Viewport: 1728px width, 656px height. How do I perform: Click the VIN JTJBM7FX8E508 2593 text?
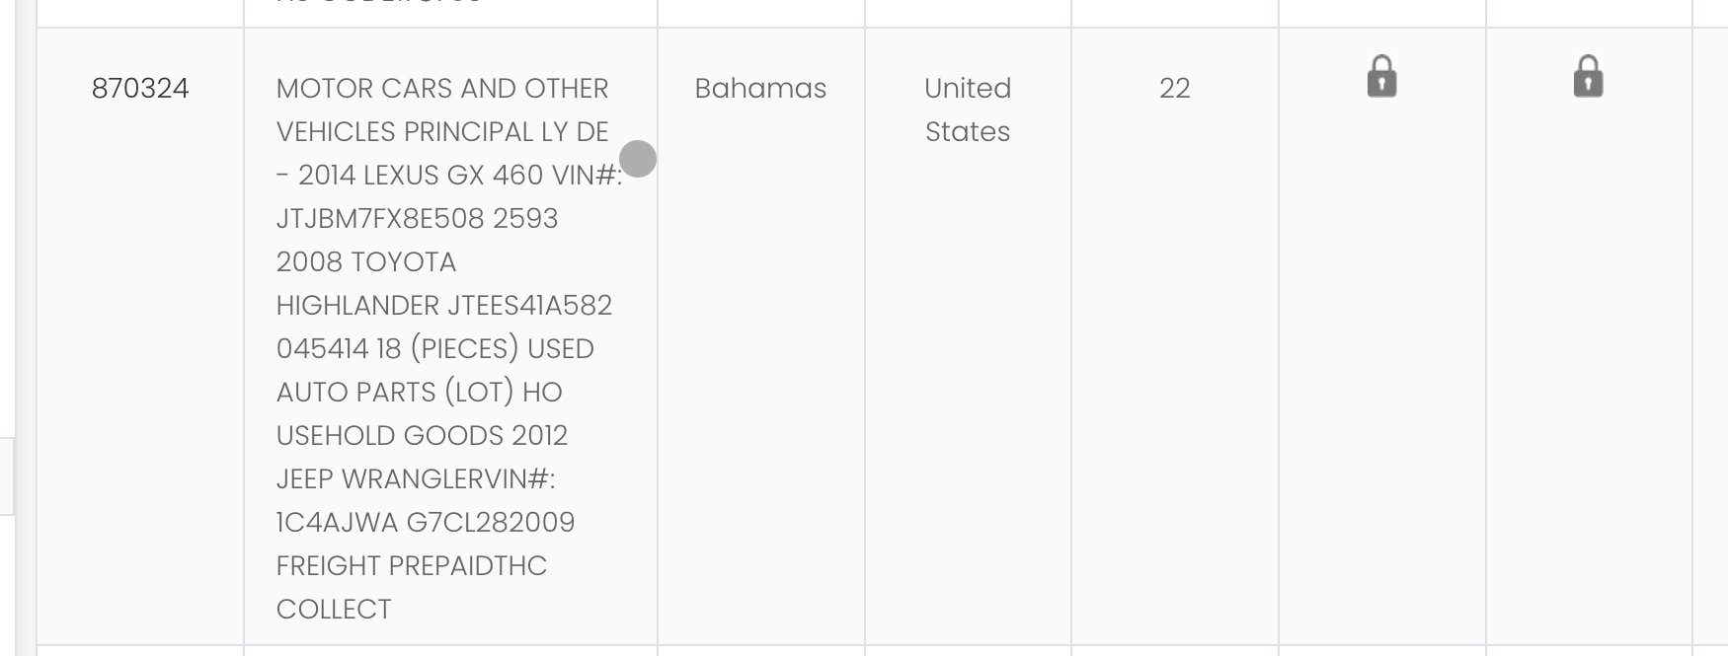coord(417,219)
